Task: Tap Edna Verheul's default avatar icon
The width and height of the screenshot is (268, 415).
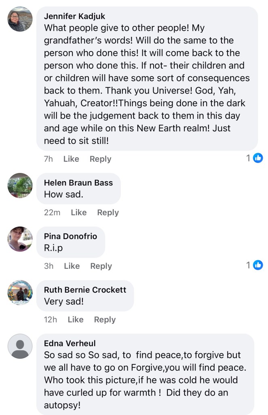Action: (x=20, y=346)
